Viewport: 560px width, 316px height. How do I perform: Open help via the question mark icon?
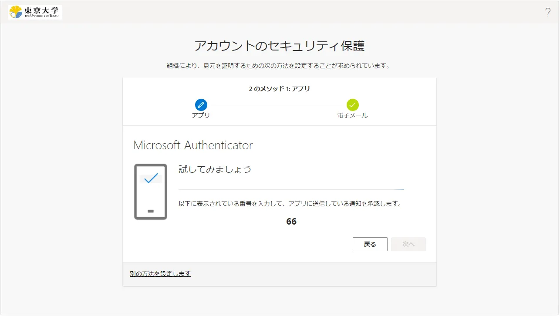pyautogui.click(x=548, y=12)
